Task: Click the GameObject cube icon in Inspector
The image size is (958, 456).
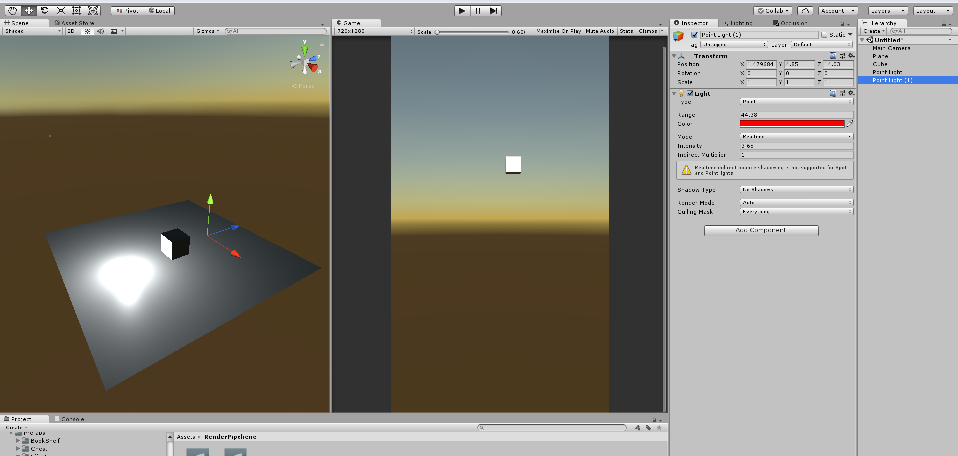Action: click(x=678, y=36)
